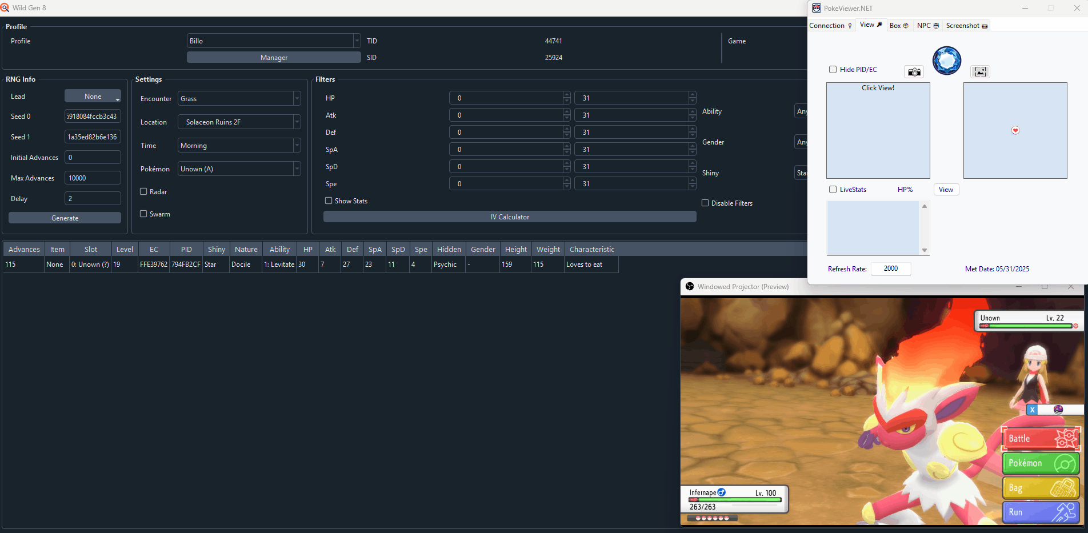Viewport: 1088px width, 533px height.
Task: Switch to the Connection tab
Action: (831, 26)
